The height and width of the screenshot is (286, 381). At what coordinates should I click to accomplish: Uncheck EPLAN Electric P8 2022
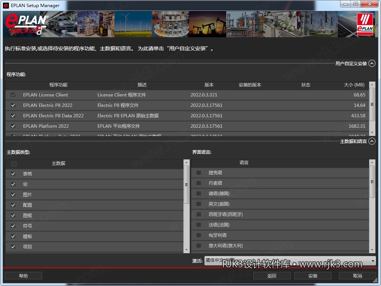13,105
